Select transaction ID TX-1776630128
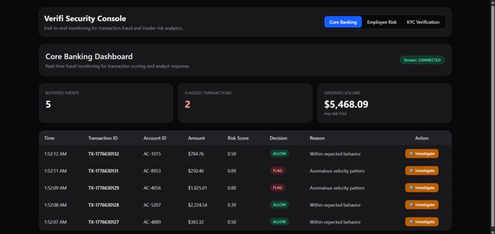This screenshot has height=234, width=495. click(x=104, y=205)
